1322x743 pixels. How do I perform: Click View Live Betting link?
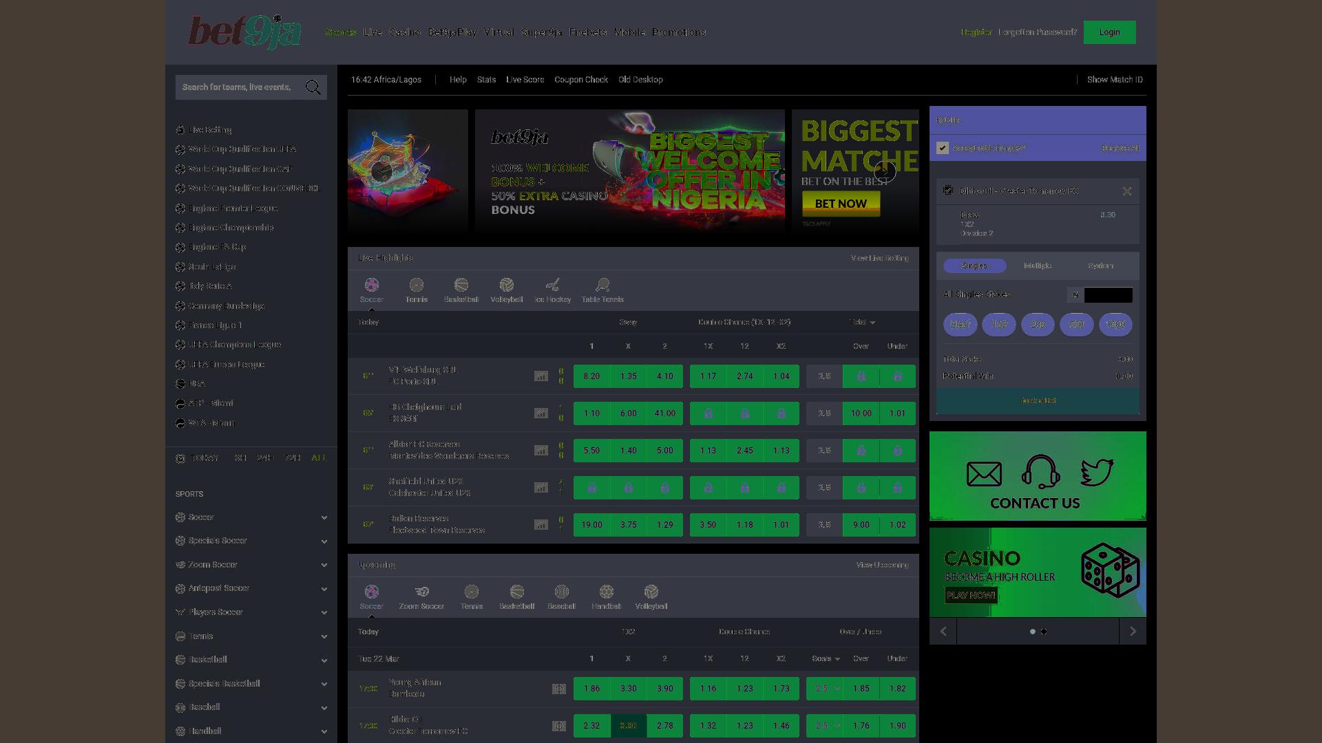coord(879,258)
